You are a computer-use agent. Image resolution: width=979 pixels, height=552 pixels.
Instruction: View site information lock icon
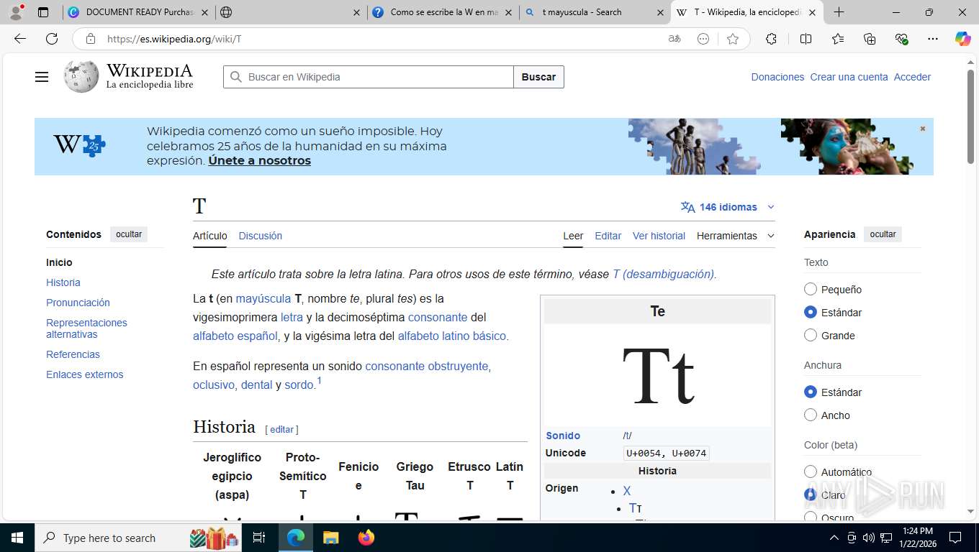[91, 39]
